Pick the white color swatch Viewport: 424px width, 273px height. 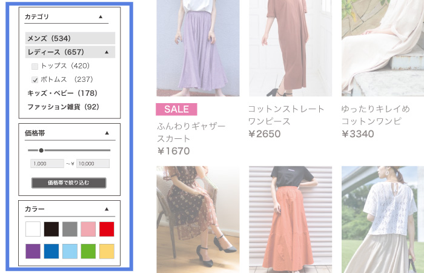33,229
